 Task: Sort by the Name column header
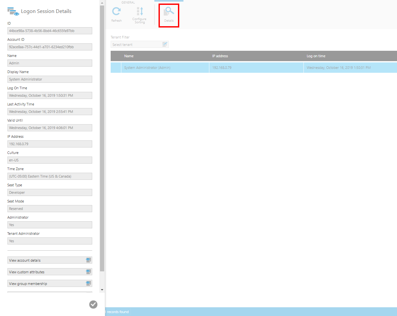pos(129,56)
